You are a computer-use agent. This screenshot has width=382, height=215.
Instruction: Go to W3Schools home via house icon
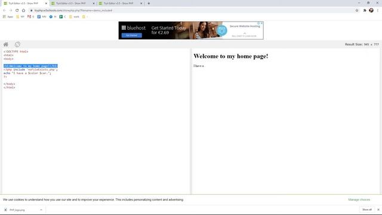pyautogui.click(x=6, y=44)
